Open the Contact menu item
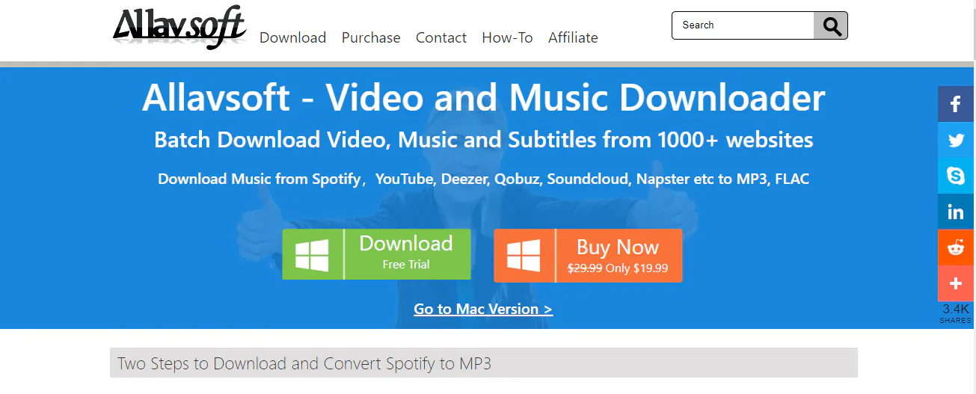976x394 pixels. point(441,37)
